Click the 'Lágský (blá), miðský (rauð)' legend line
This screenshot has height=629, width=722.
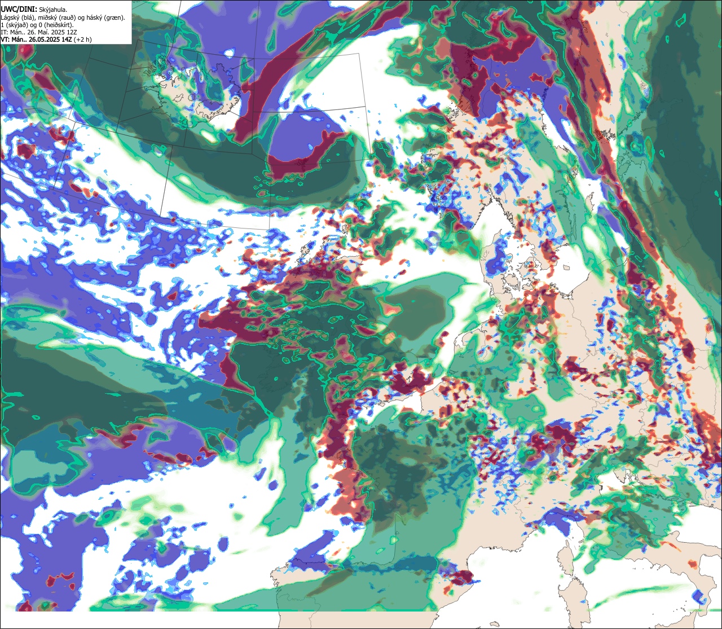(x=63, y=17)
